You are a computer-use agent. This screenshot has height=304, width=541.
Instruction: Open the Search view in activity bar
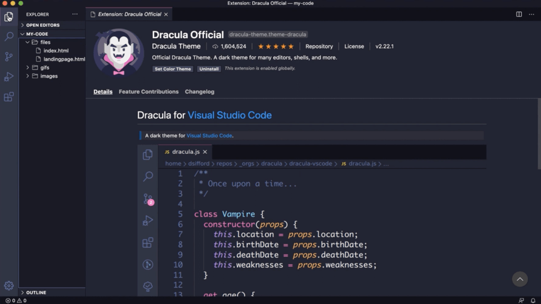point(9,36)
